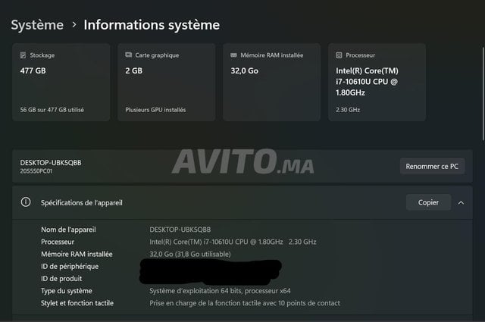Select the Intel Core i7-10610U processor tile
This screenshot has height=322, width=485.
pyautogui.click(x=377, y=82)
